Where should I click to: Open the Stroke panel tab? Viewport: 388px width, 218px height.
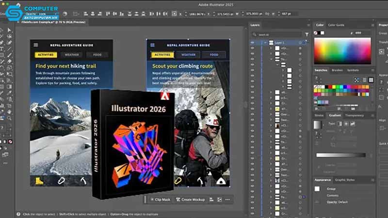click(x=319, y=115)
